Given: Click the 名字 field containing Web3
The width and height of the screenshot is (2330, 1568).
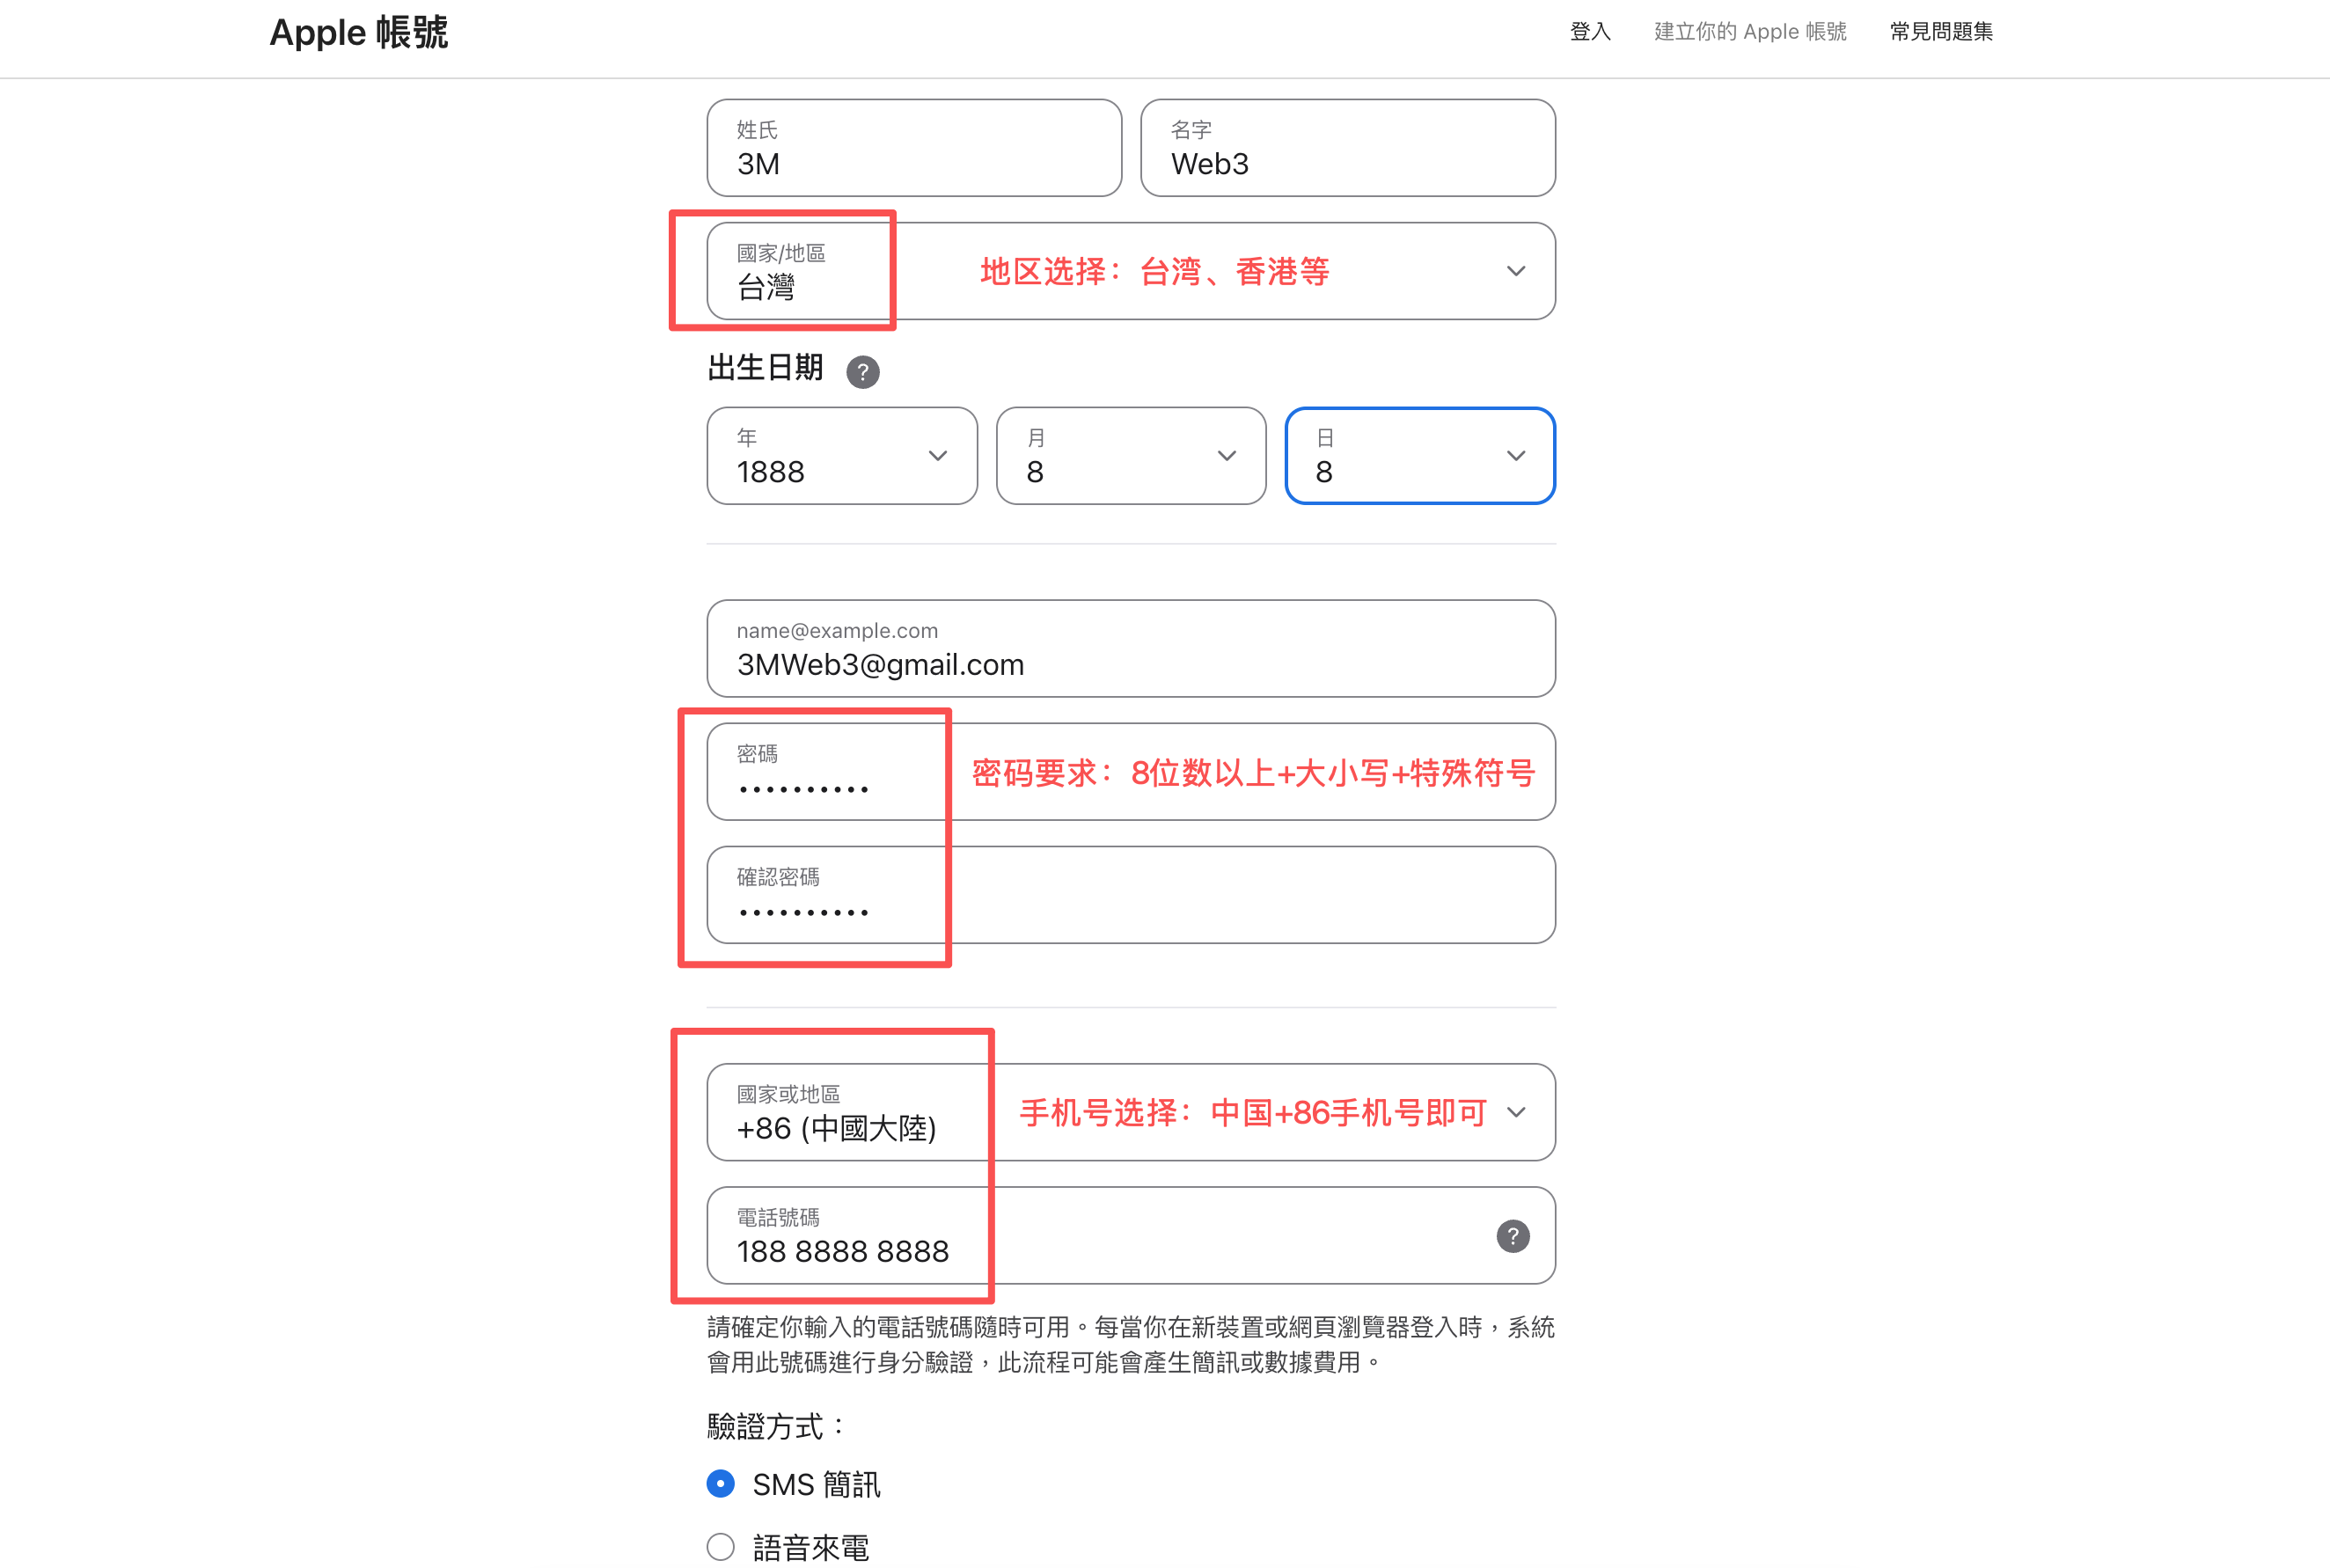Looking at the screenshot, I should [1347, 148].
